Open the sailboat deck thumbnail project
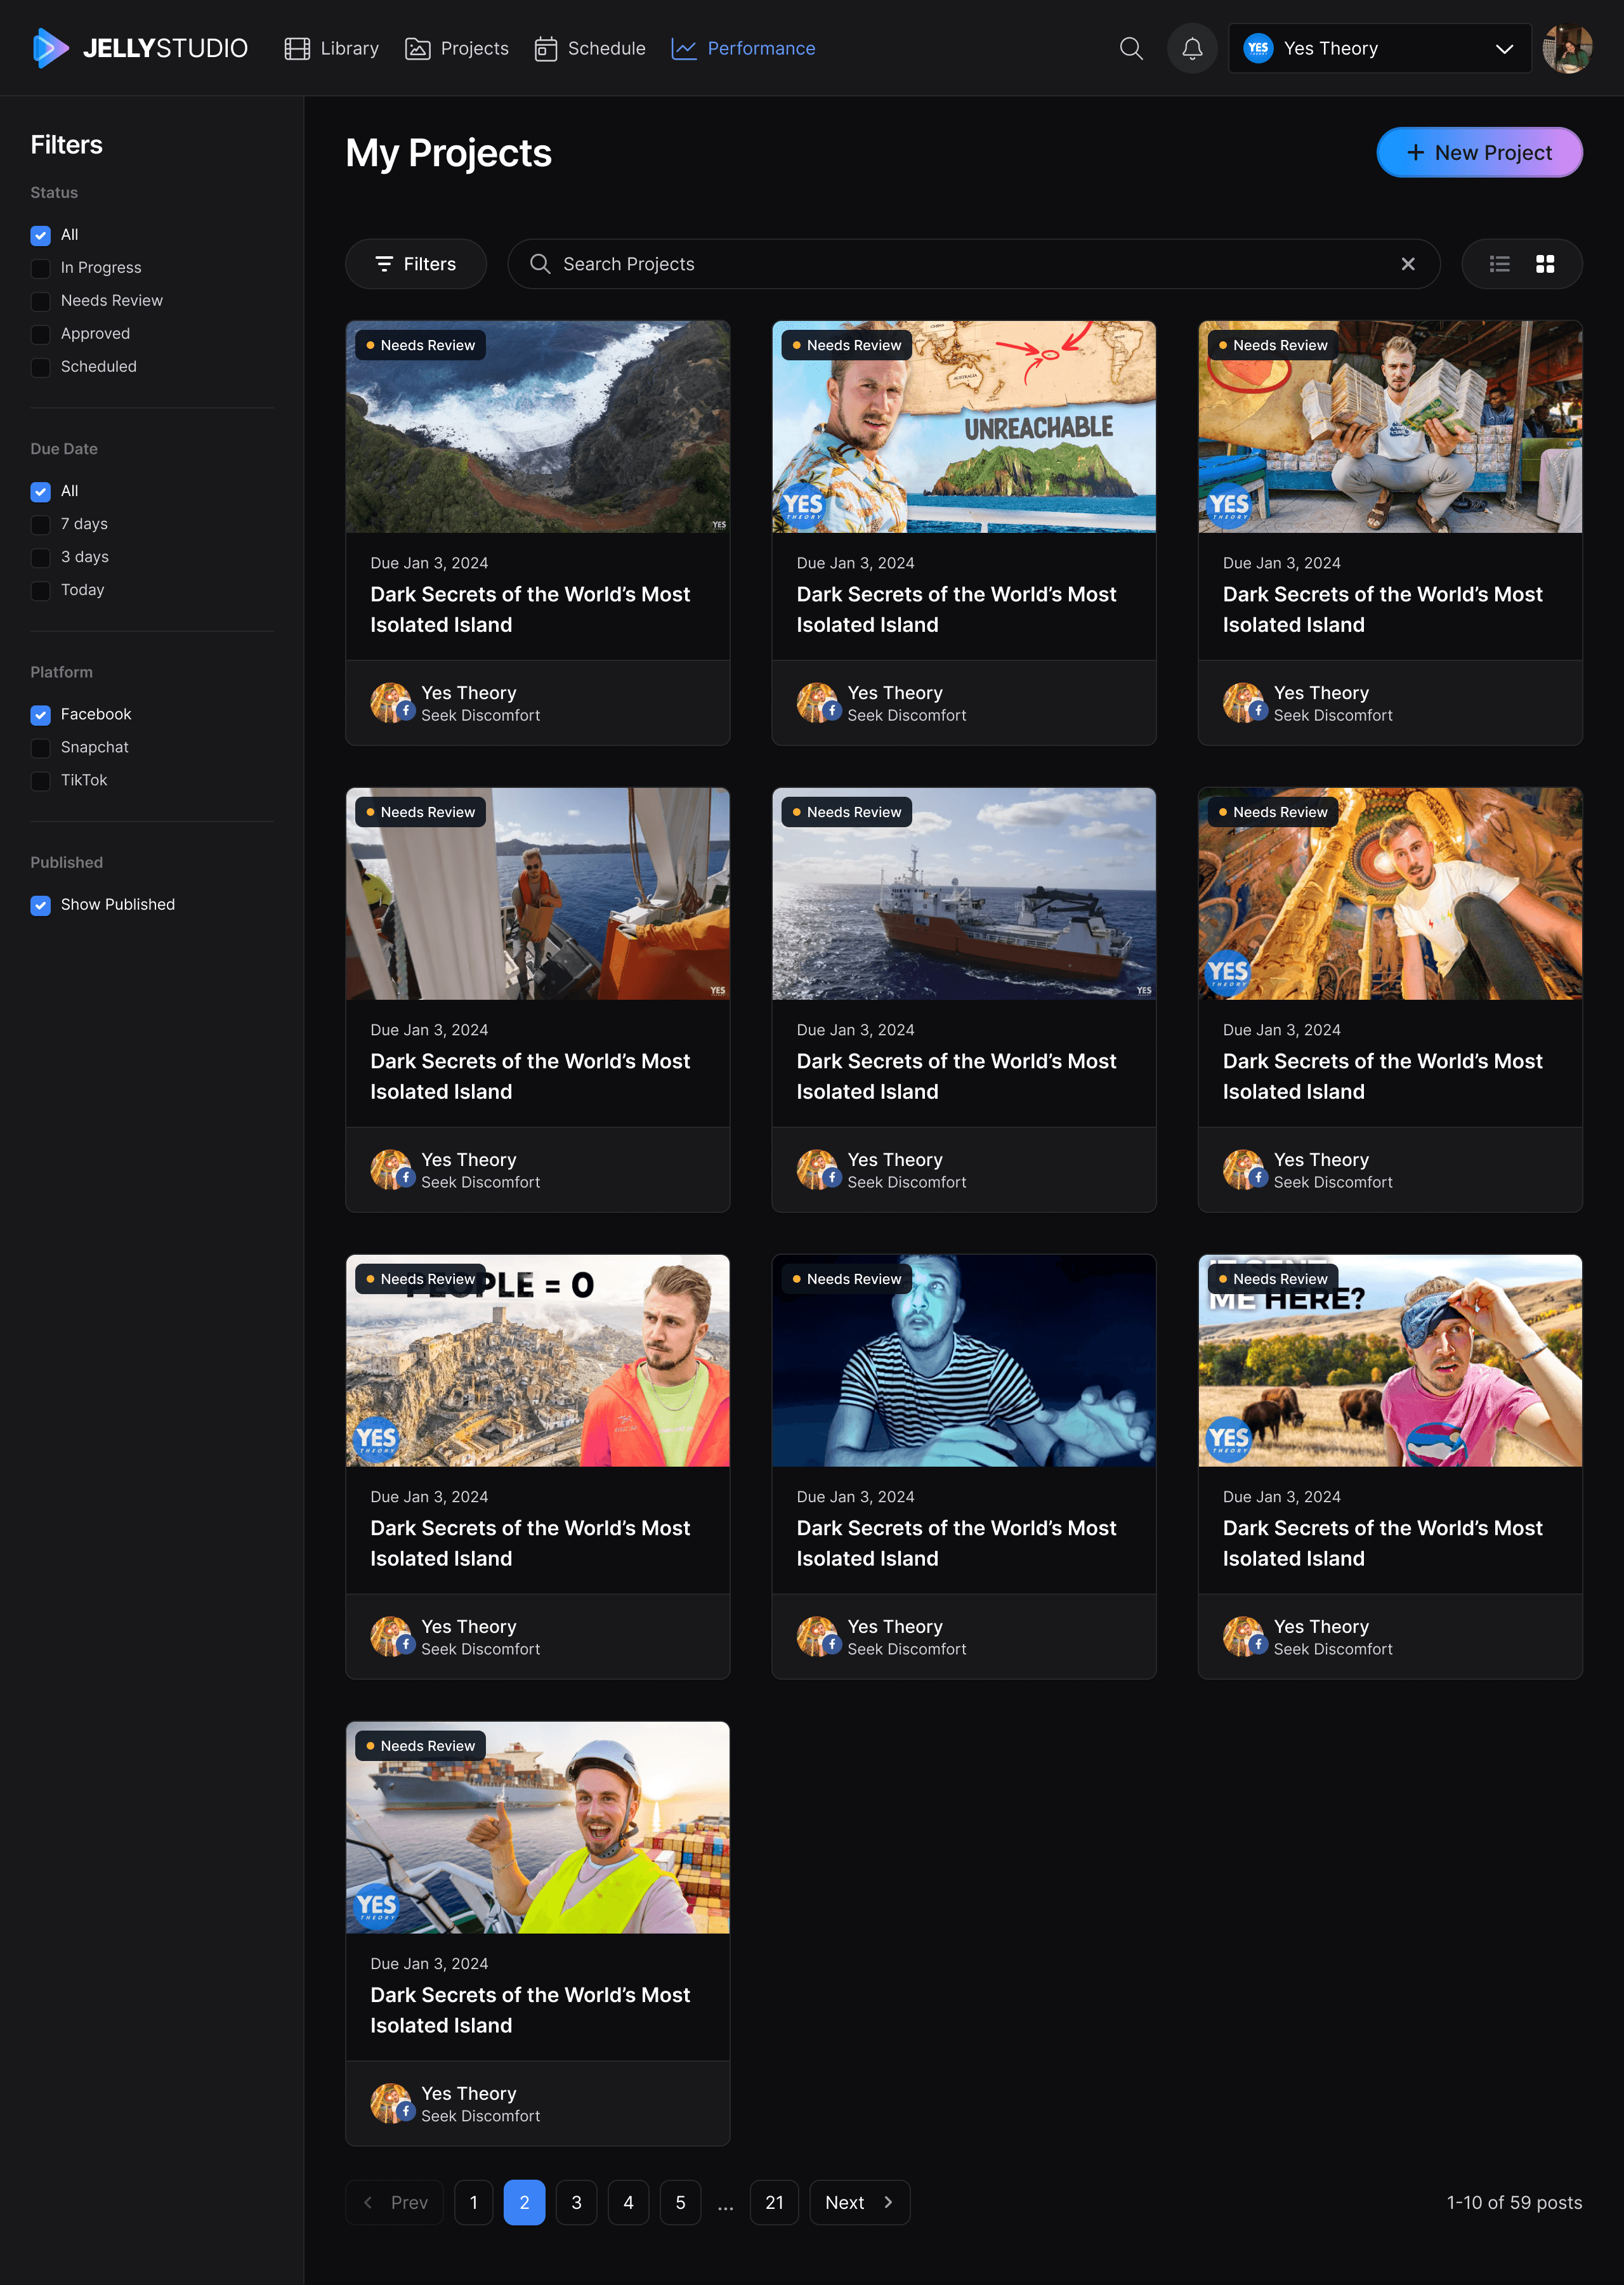1624x2285 pixels. tap(538, 894)
